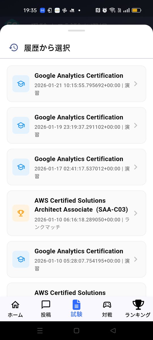The height and width of the screenshot is (340, 153).
Task: Tap the Android back navigation triangle
Action: [x=113, y=330]
